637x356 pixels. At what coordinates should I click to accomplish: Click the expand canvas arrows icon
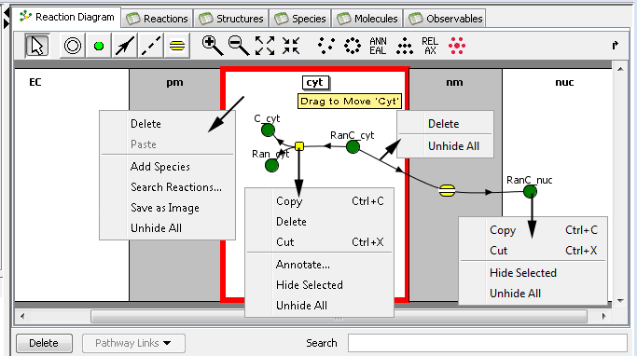pos(265,46)
